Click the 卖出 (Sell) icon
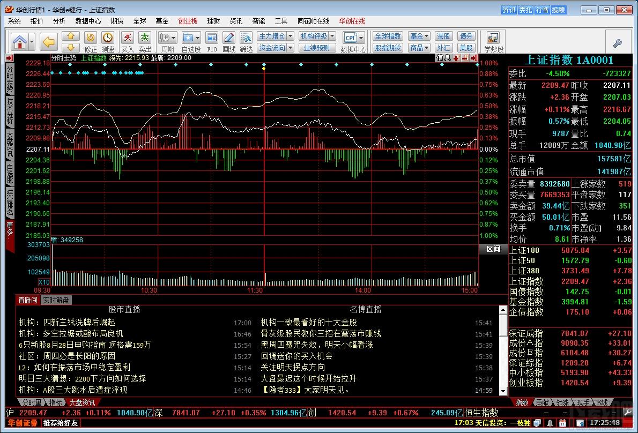638x433 pixels. (145, 38)
